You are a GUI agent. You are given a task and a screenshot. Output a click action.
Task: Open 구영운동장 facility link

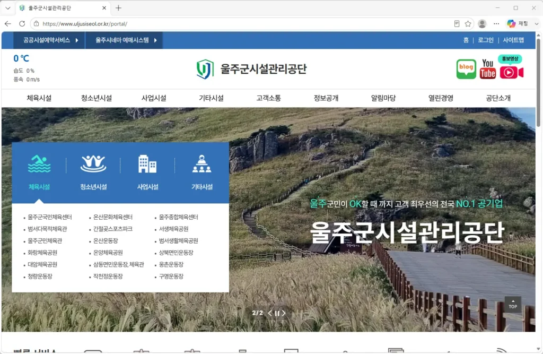coord(171,277)
